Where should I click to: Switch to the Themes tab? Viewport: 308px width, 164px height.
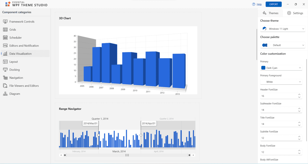tap(270, 13)
